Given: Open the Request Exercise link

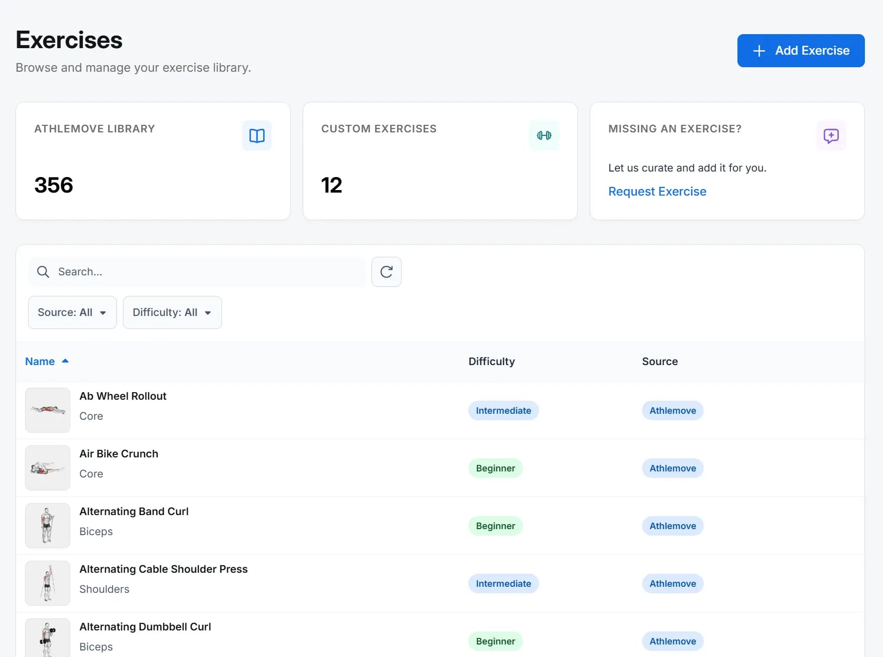Looking at the screenshot, I should 657,191.
